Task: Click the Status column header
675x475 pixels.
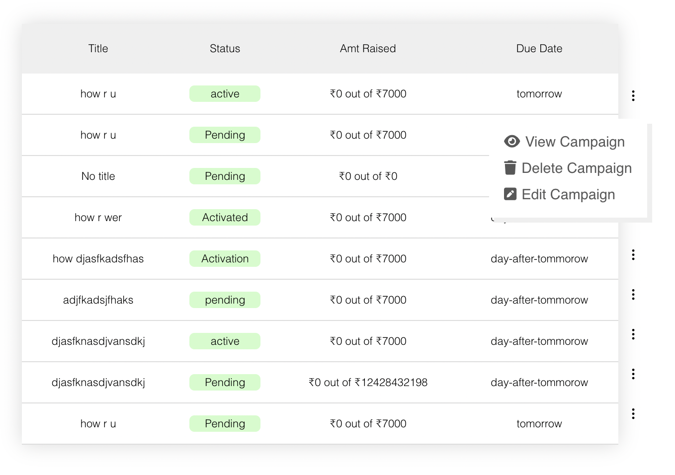Action: (x=225, y=49)
